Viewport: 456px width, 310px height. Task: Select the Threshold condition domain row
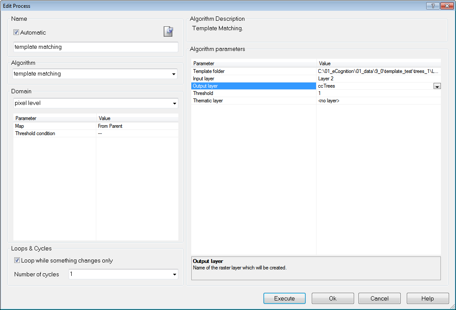point(54,133)
